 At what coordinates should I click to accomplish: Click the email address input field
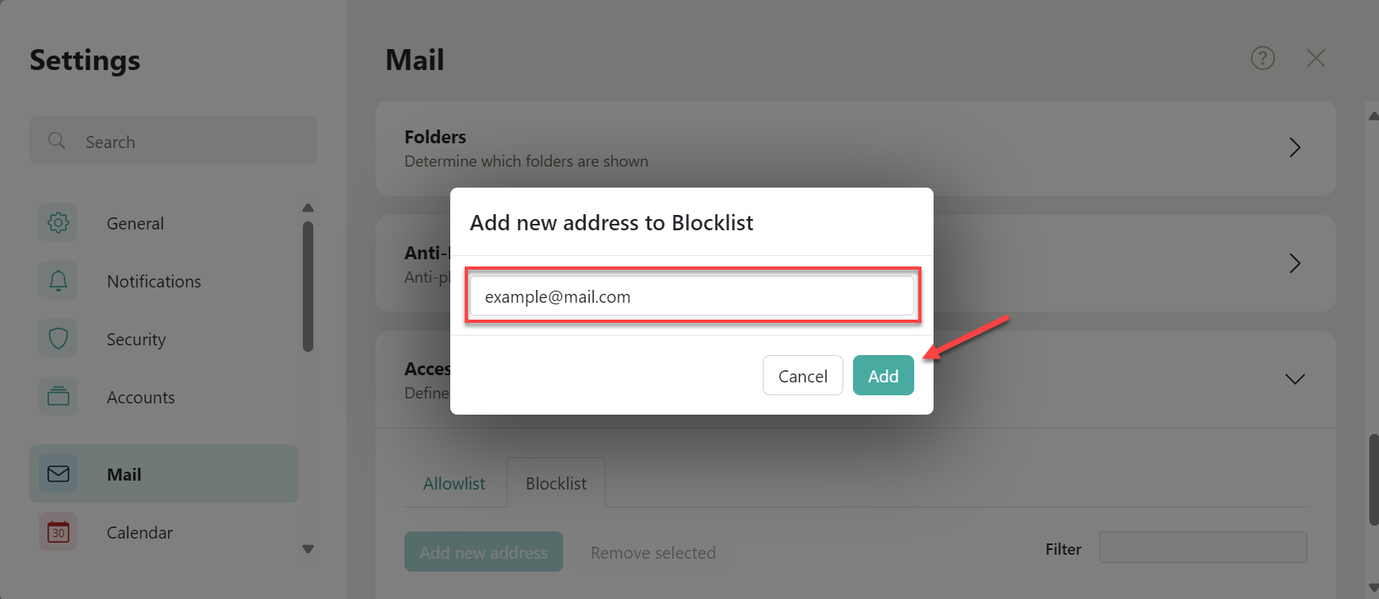click(x=692, y=295)
